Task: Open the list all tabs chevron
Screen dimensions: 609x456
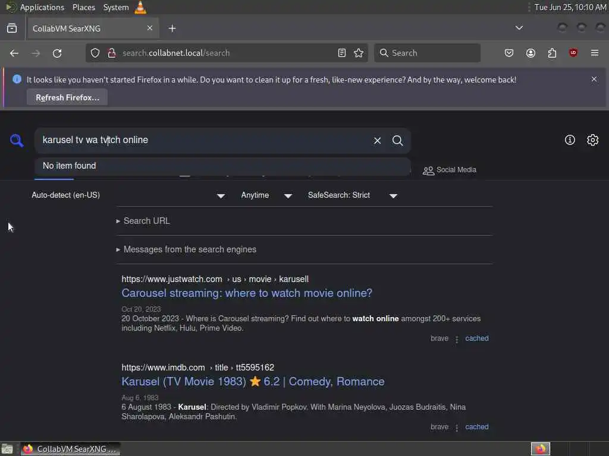Action: (x=519, y=28)
